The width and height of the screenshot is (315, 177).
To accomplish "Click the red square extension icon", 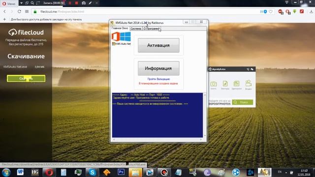I will tap(302, 11).
